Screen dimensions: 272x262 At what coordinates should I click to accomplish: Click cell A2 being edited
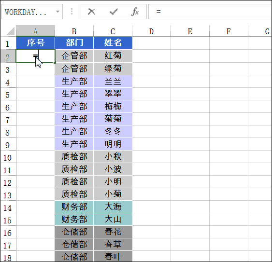pyautogui.click(x=36, y=56)
